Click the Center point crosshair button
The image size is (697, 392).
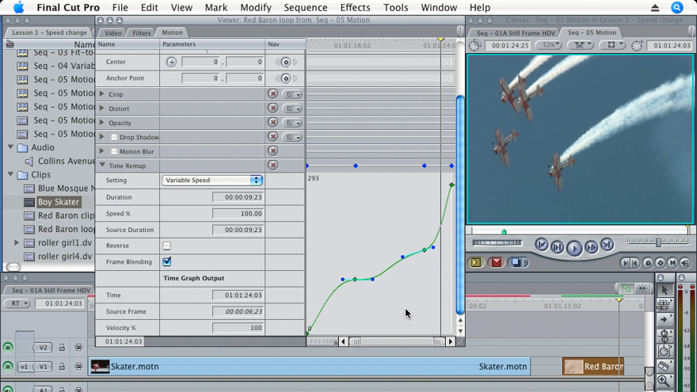tap(171, 62)
